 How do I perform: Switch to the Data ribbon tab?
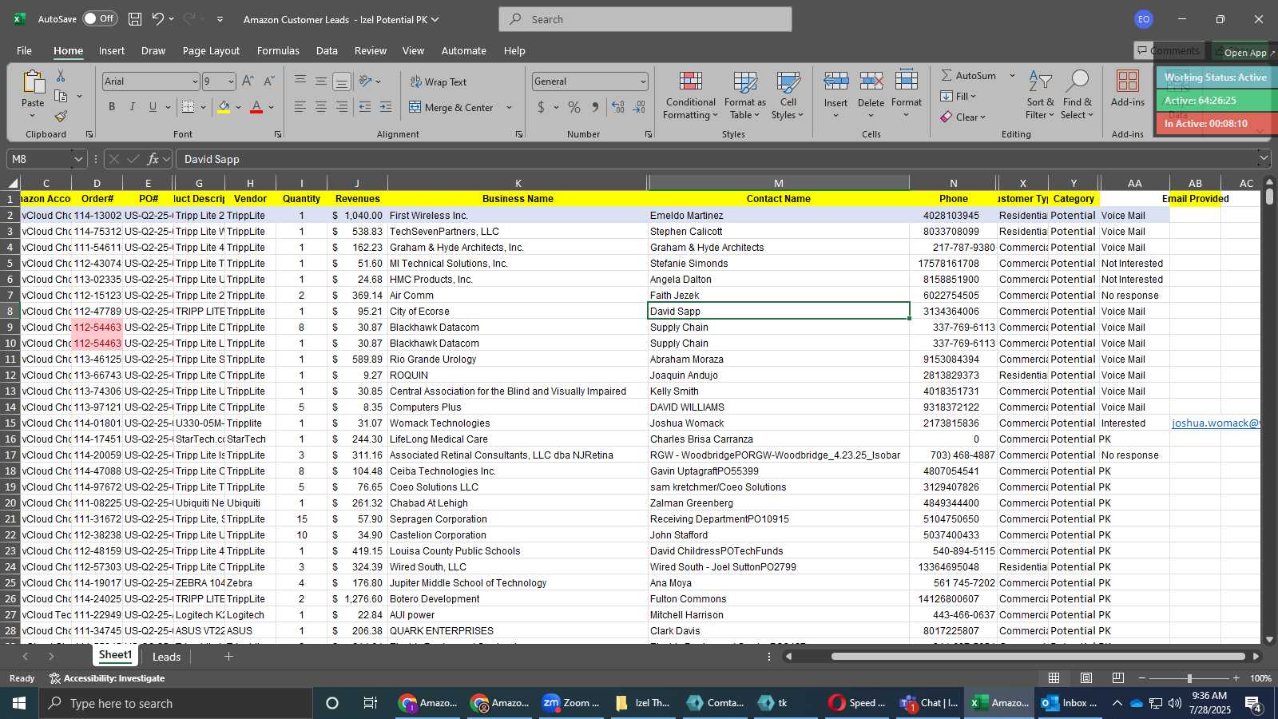(x=327, y=50)
